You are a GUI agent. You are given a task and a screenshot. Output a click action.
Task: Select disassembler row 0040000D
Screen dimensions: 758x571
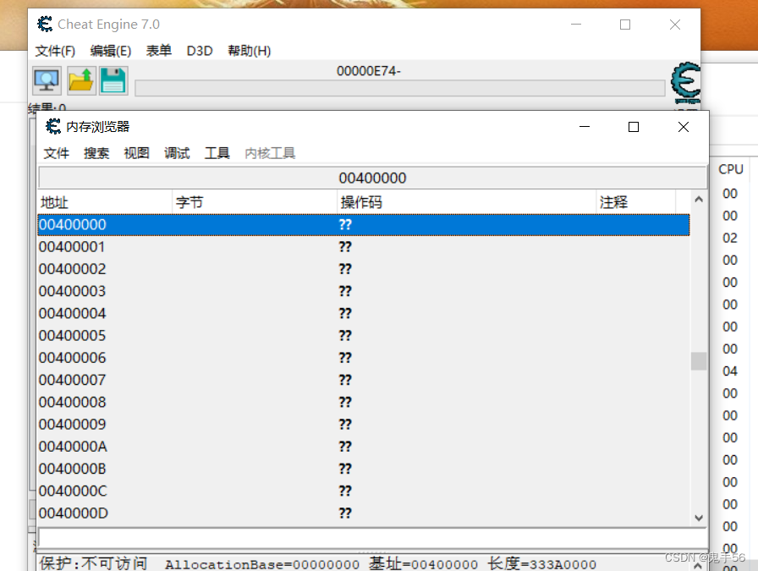(x=364, y=514)
